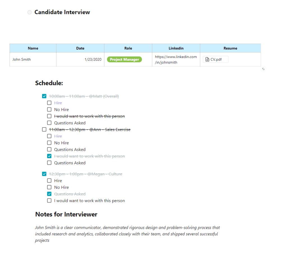Image resolution: width=287 pixels, height=258 pixels.
Task: Click the file icon on CV.pdf attachment
Action: [x=207, y=59]
